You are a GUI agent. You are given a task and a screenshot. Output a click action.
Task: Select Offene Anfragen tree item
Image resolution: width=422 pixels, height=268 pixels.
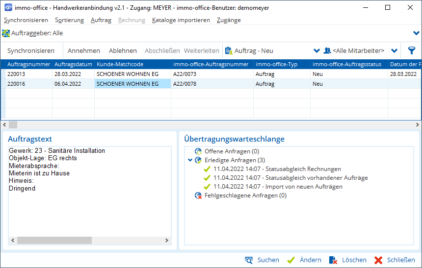point(232,151)
